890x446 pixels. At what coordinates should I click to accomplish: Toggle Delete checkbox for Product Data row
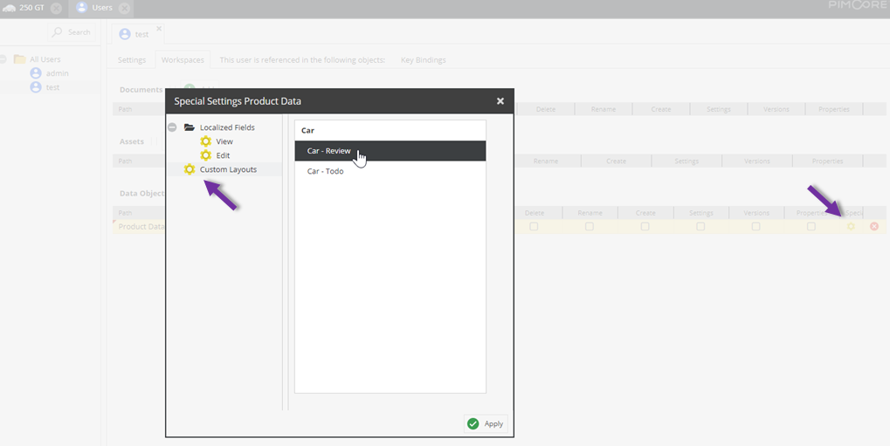534,227
